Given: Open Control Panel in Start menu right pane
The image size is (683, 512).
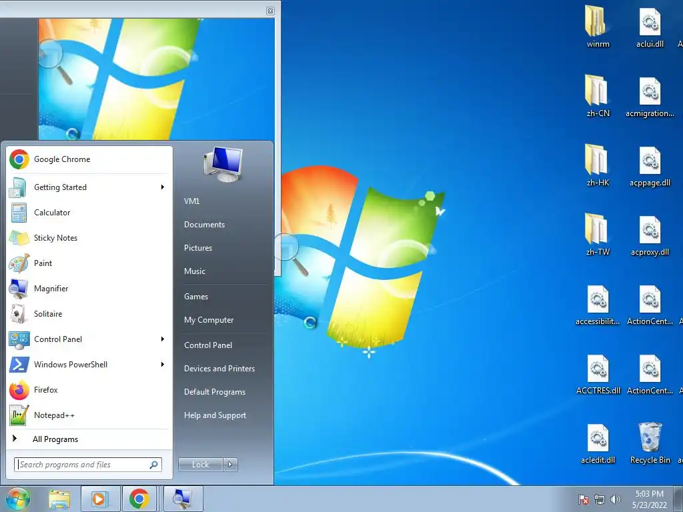Looking at the screenshot, I should point(208,345).
